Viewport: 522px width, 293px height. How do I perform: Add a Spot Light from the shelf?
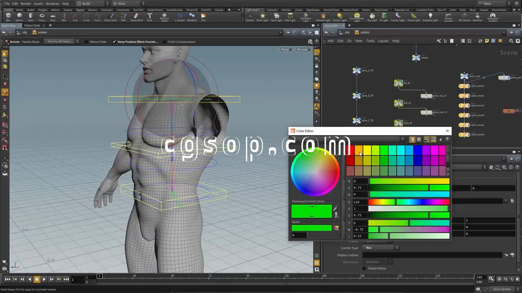tap(276, 17)
